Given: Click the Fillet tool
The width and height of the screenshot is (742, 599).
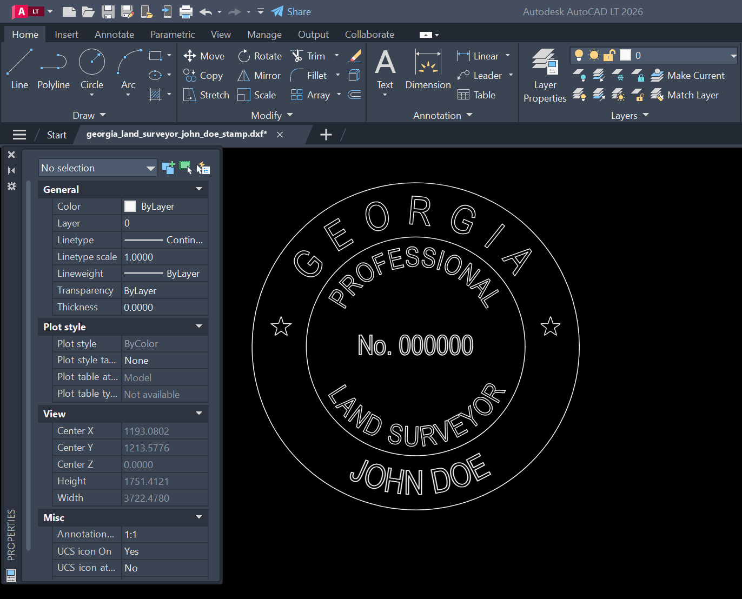Looking at the screenshot, I should (x=309, y=75).
